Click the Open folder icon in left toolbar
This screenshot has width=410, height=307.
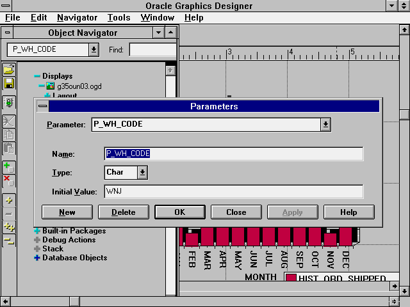tap(9, 70)
